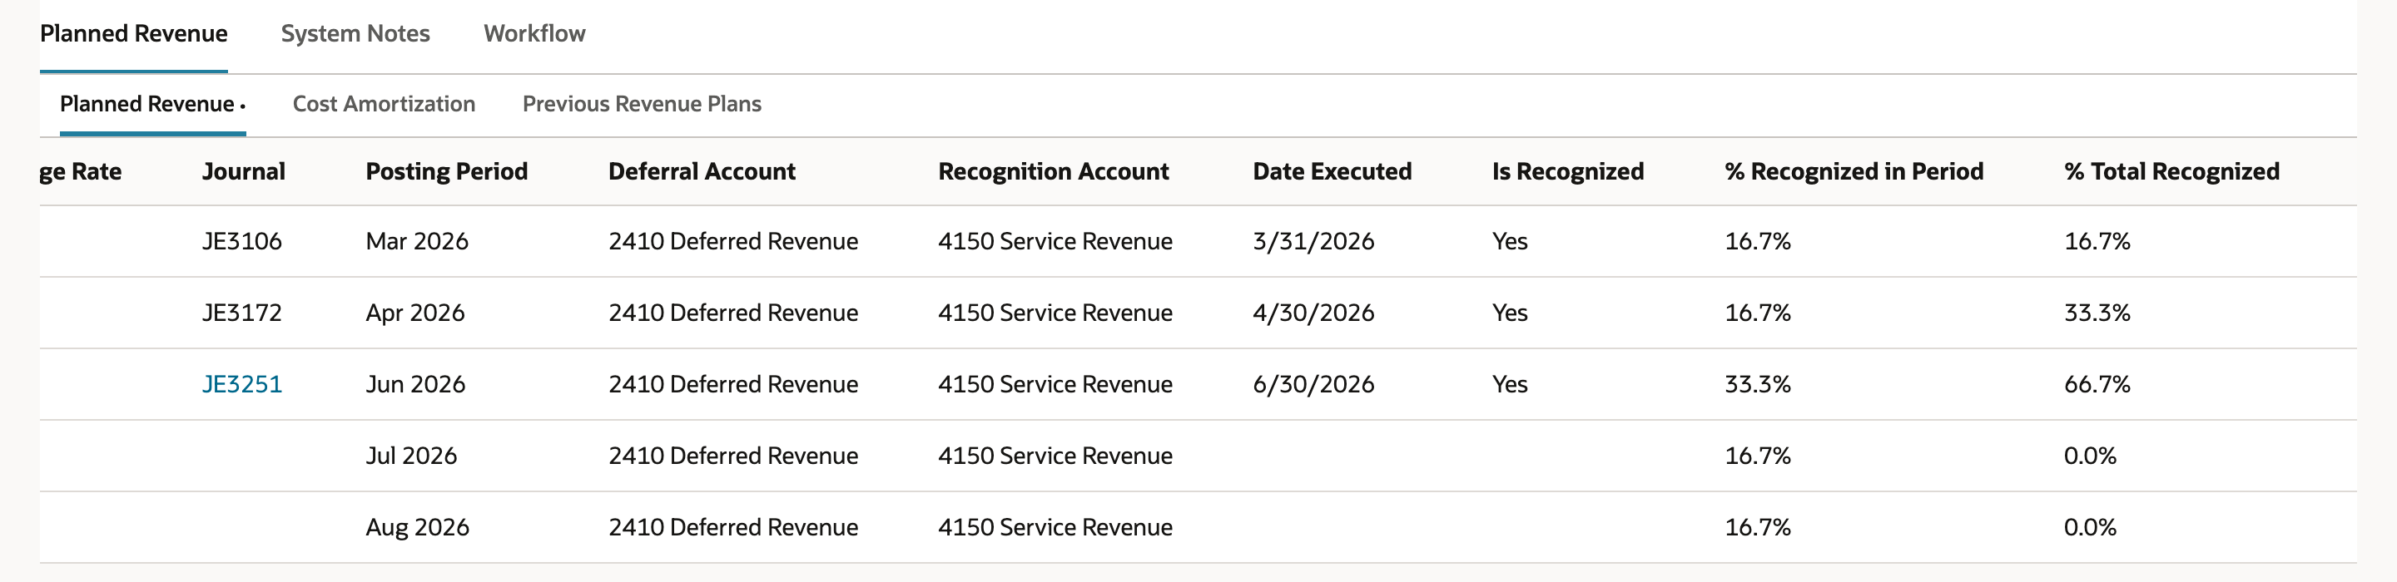Click 16.7% period value in Aug 2026 row
This screenshot has height=582, width=2397.
tap(1757, 527)
